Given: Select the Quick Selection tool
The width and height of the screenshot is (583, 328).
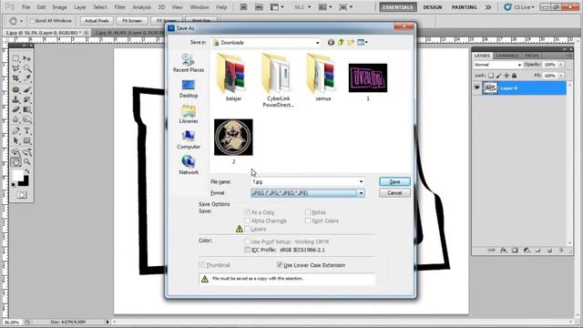Looking at the screenshot, I should tap(27, 68).
